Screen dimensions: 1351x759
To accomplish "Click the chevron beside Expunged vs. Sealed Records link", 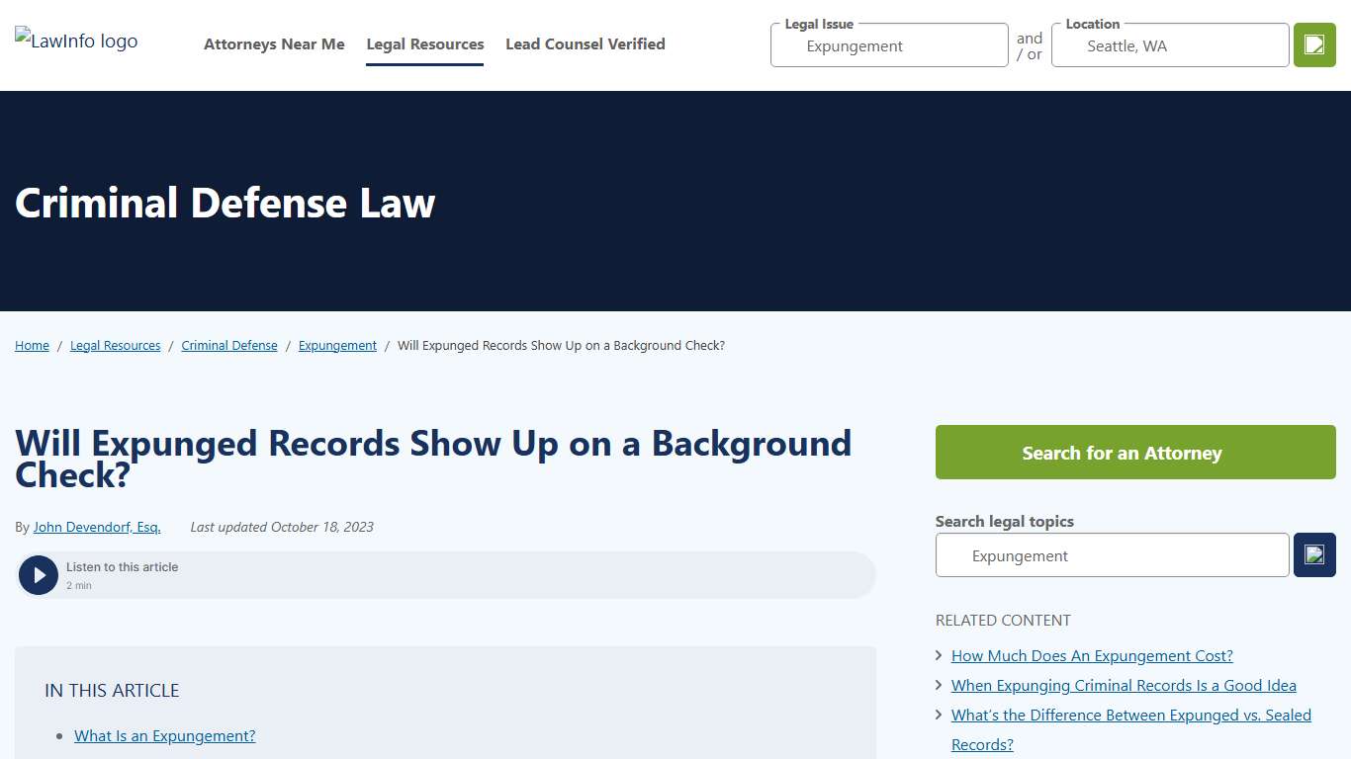I will (938, 715).
